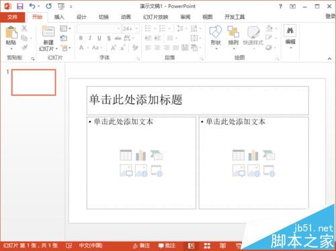This screenshot has height=251, width=336.
Task: Open Help question mark icon
Action: tap(280, 6)
